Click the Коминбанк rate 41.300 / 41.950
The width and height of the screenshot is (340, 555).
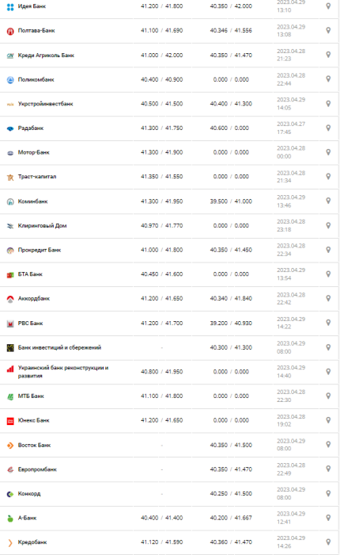[x=162, y=201]
